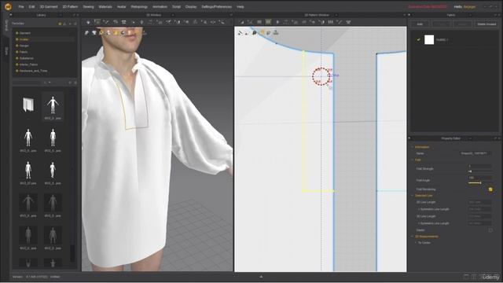Image resolution: width=503 pixels, height=283 pixels.
Task: Click the Hello designer user label
Action: tap(464, 7)
